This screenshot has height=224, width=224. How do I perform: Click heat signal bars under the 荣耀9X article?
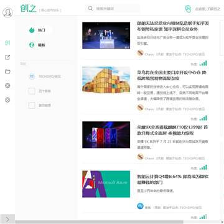click(x=203, y=167)
